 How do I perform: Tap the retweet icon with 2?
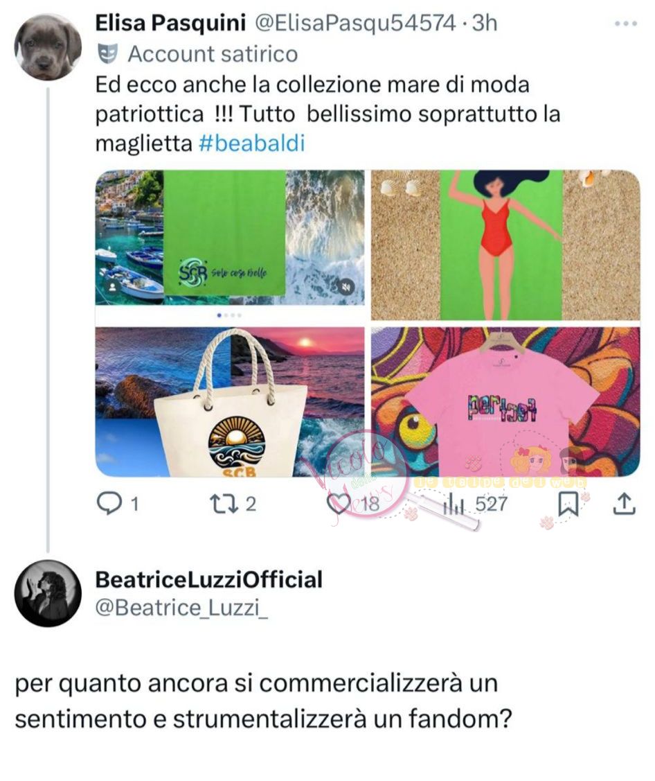click(222, 504)
